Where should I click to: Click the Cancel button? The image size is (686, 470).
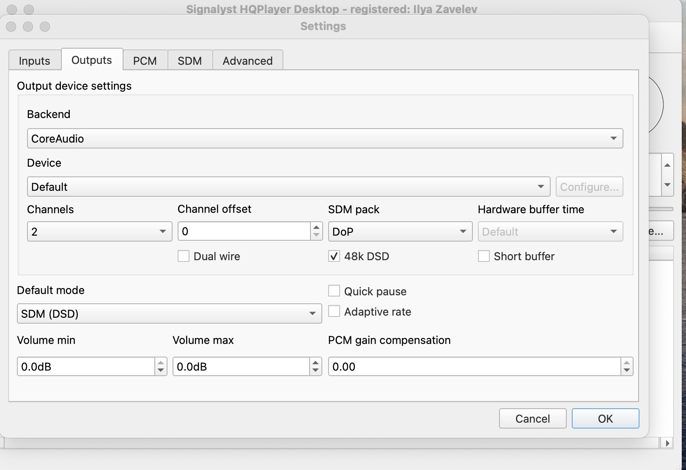(x=532, y=418)
